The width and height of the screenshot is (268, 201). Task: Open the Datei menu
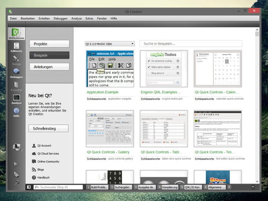coord(13,18)
